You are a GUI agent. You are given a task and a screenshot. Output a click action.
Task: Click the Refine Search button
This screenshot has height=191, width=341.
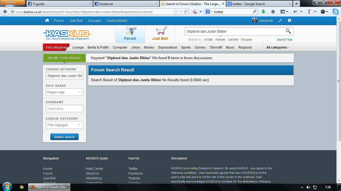(x=64, y=137)
